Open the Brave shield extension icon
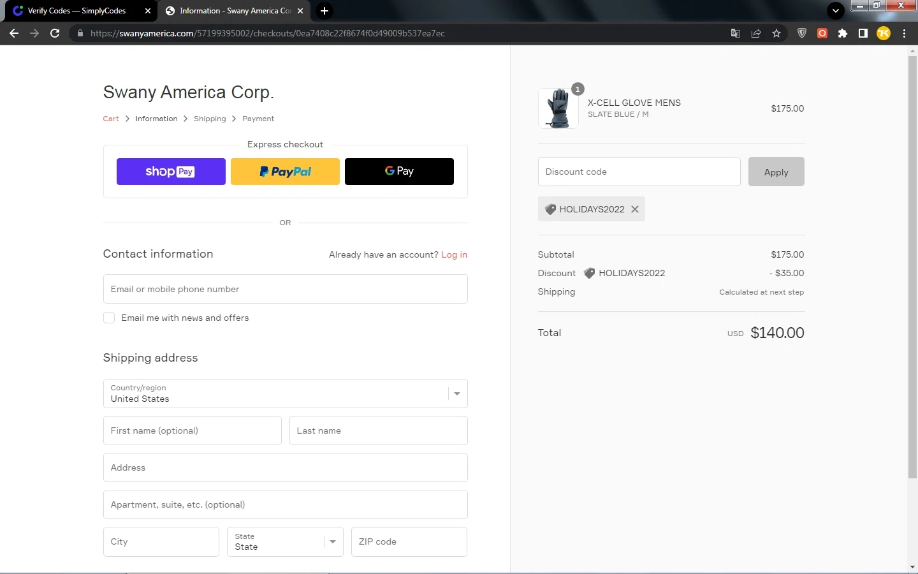 pyautogui.click(x=802, y=33)
